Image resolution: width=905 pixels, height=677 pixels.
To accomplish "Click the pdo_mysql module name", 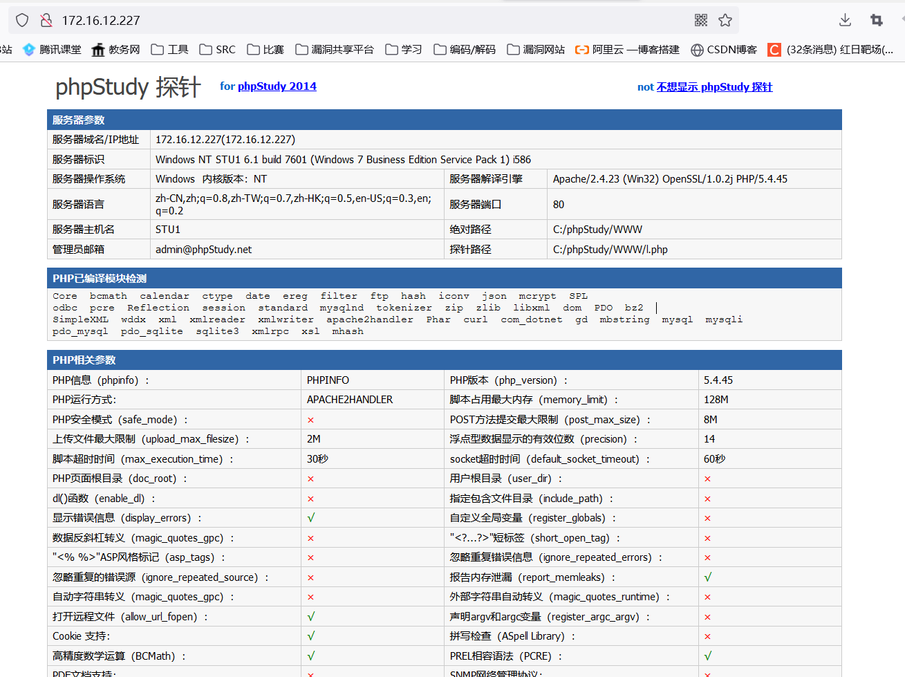I will [80, 331].
